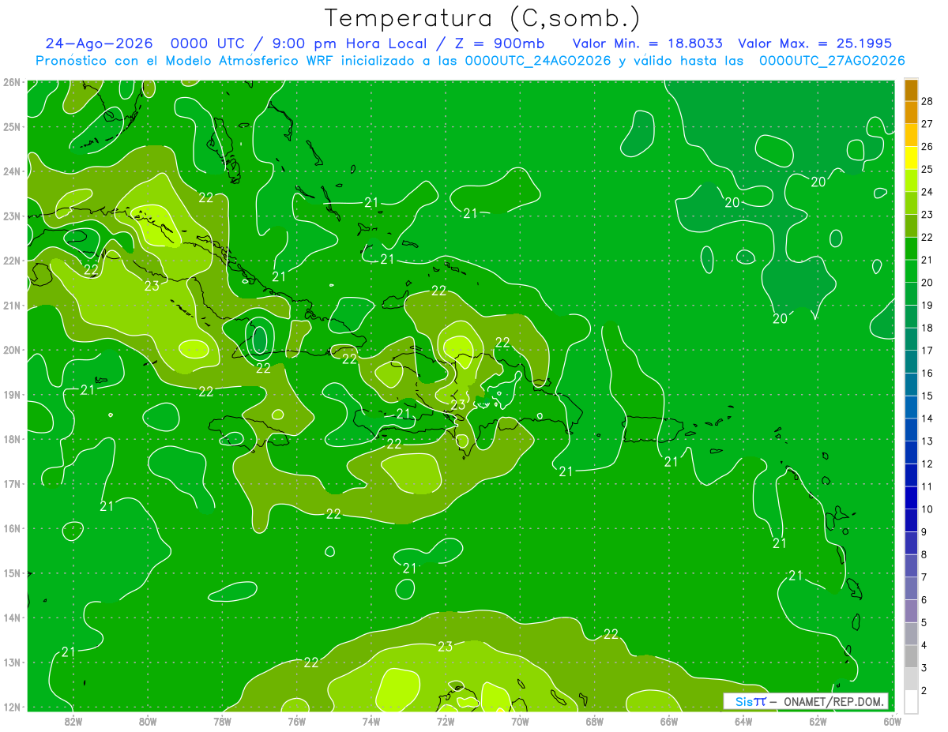Click the '15N' latitude axis label
948x732 pixels.
coord(11,572)
